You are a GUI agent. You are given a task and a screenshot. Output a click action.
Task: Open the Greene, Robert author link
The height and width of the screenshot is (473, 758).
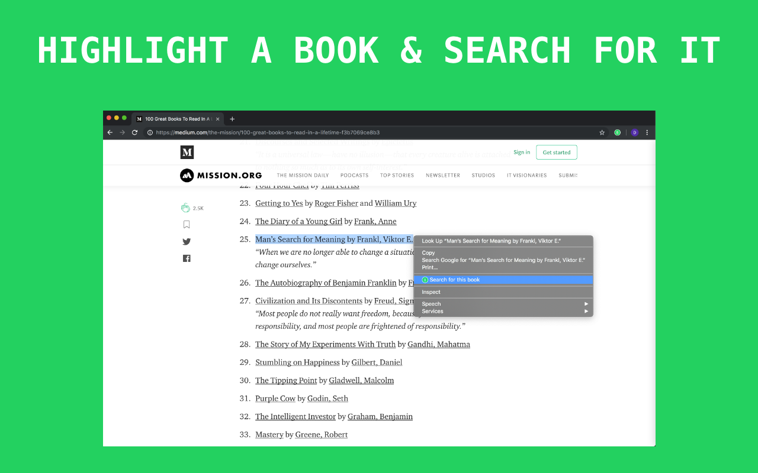[x=321, y=435]
